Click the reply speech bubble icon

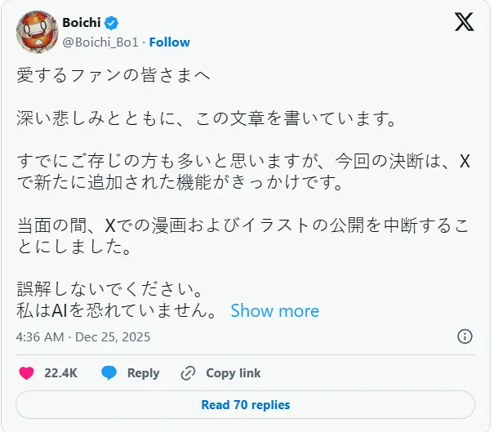[x=109, y=373]
